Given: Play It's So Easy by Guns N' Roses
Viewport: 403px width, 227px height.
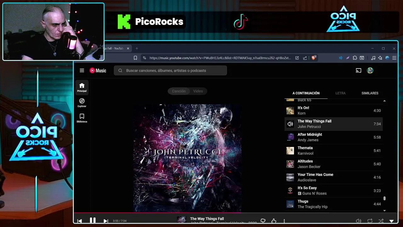Looking at the screenshot, I should (333, 191).
